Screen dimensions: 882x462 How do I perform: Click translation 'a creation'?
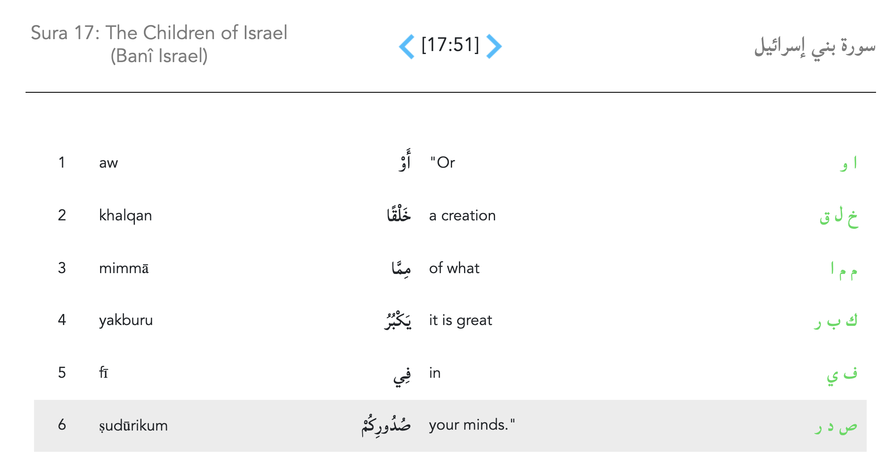coord(462,216)
